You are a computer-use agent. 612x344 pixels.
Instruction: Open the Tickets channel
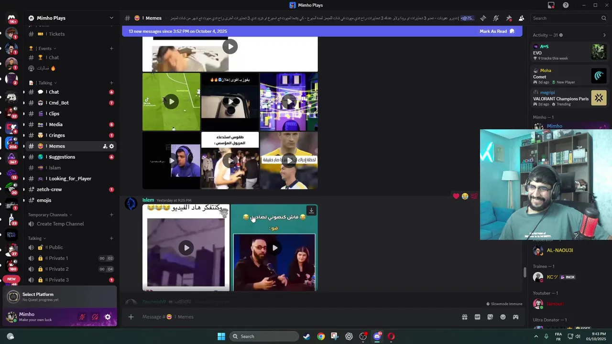[x=70, y=34]
